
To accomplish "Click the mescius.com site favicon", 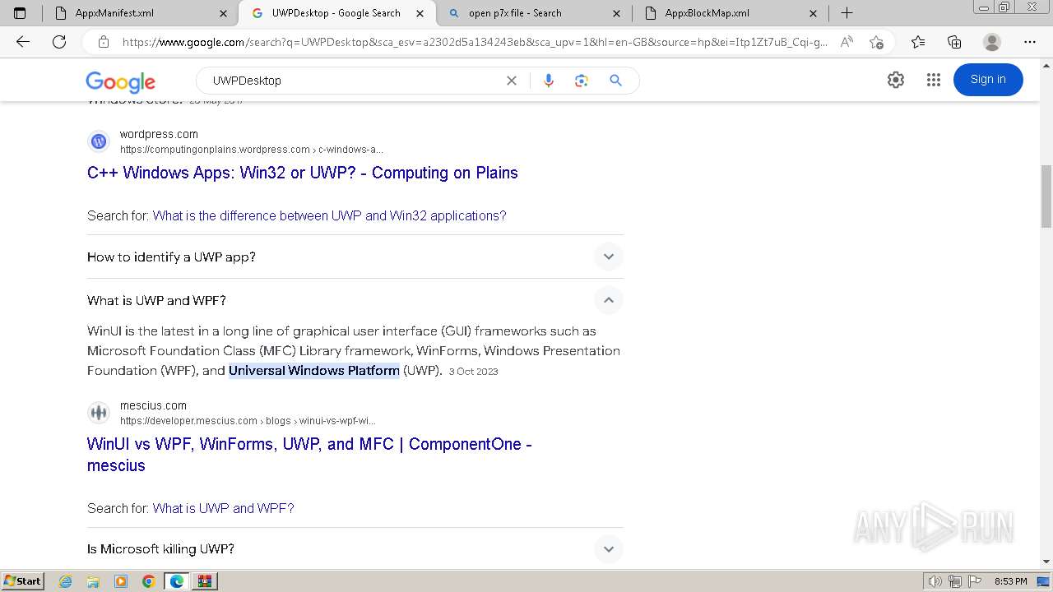I will pyautogui.click(x=99, y=413).
